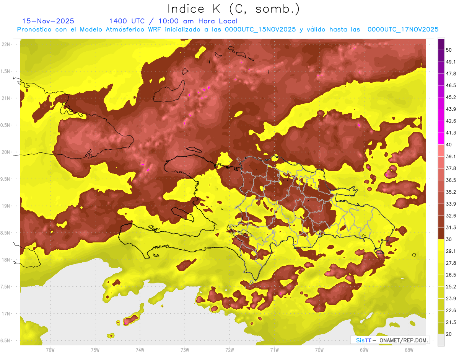Click the '69W' longitude label
This screenshot has height=355, width=459.
tap(364, 350)
